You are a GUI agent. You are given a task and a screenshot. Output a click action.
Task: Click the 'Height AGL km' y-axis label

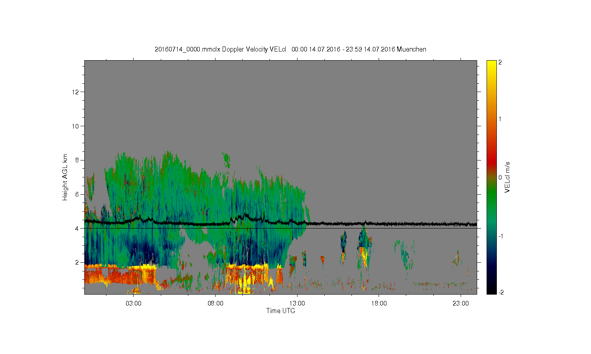click(65, 177)
